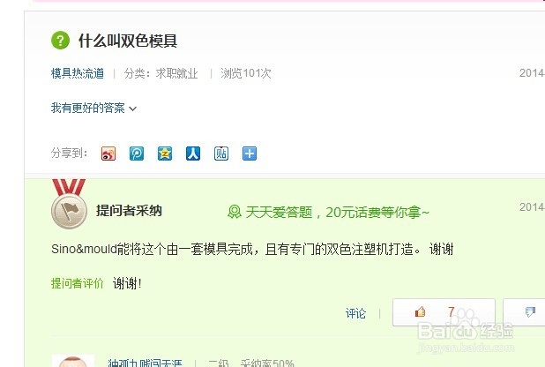Image resolution: width=545 pixels, height=367 pixels.
Task: Click the green question mark icon
Action: pyautogui.click(x=61, y=41)
